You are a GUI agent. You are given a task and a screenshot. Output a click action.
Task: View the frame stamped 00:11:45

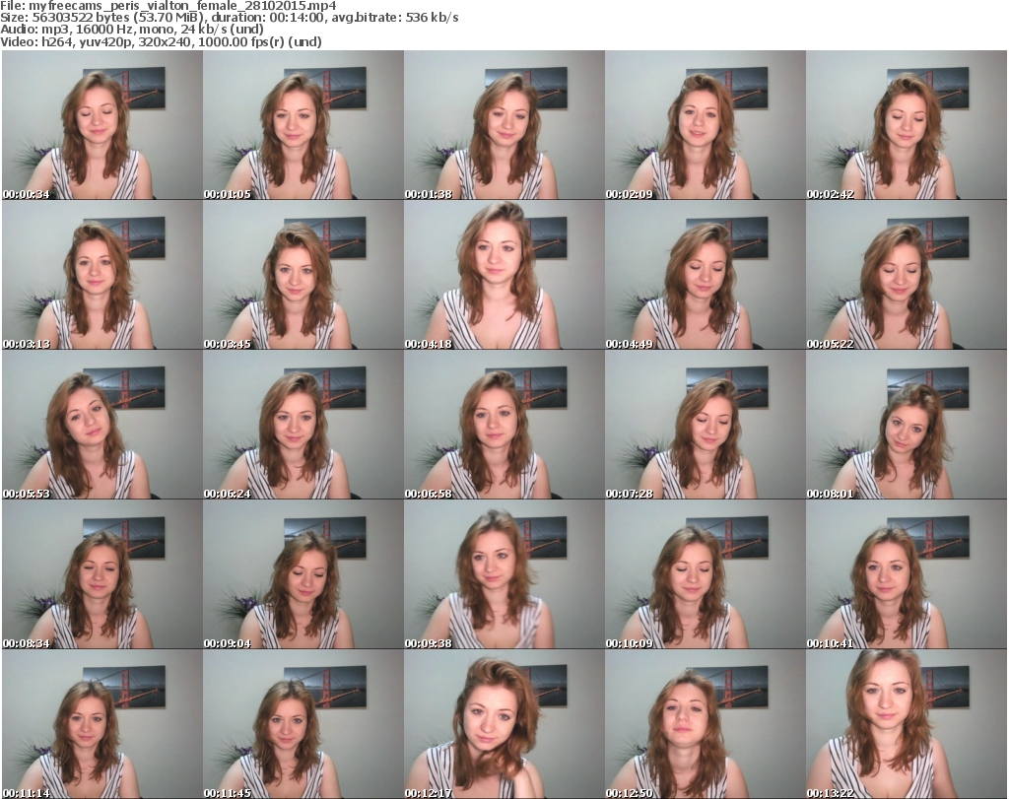pyautogui.click(x=303, y=724)
